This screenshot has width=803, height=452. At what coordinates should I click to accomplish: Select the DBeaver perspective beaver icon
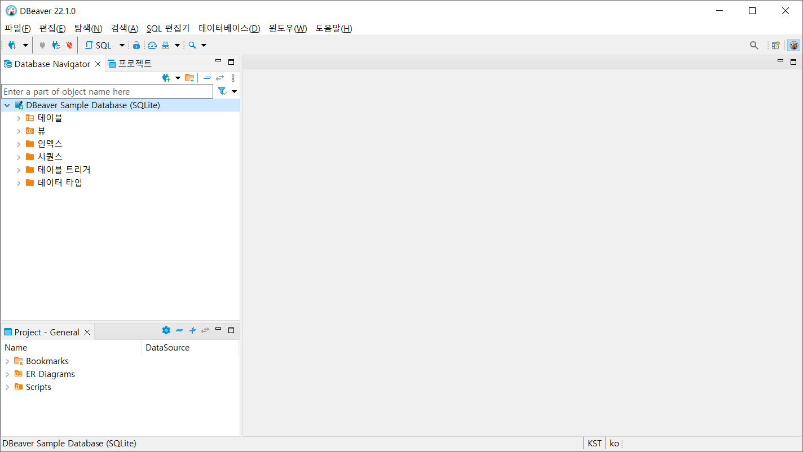tap(793, 45)
